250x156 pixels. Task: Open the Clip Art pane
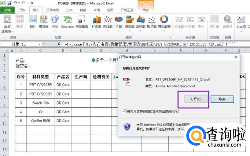(44, 22)
